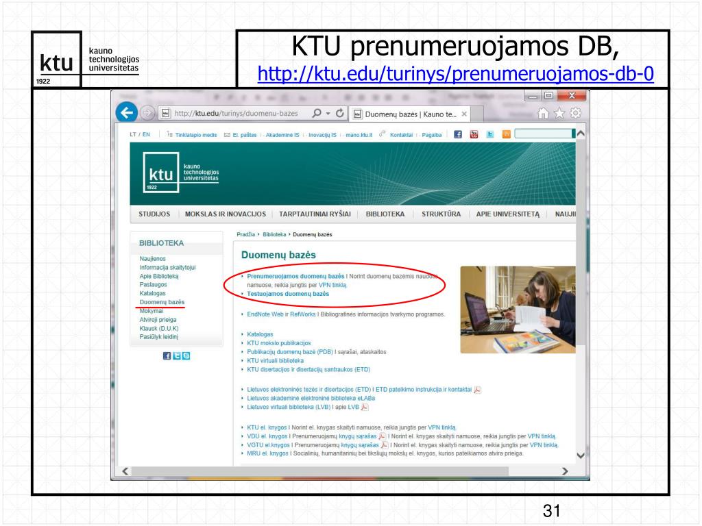Click Atviroji prieiga in sidebar

pos(158,320)
